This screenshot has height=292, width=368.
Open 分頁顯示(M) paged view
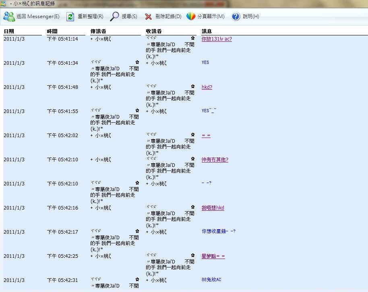click(211, 16)
